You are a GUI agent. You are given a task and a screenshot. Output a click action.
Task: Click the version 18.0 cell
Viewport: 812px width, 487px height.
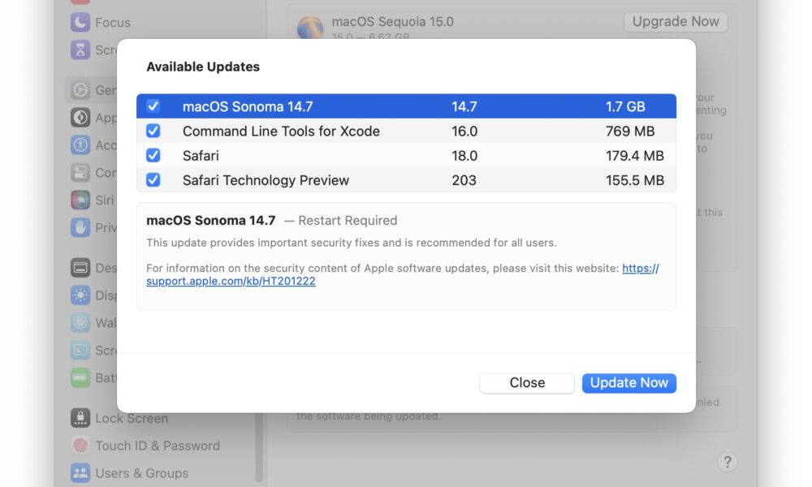coord(464,155)
